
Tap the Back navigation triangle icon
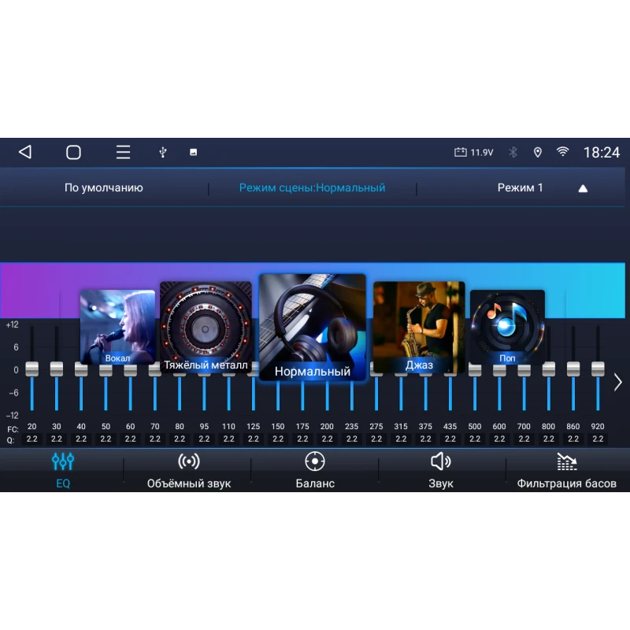coord(25,152)
